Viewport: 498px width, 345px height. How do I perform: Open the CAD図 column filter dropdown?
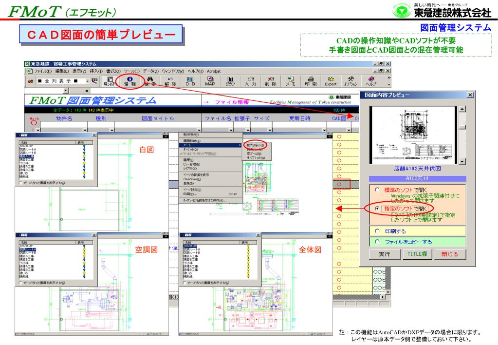click(x=349, y=130)
